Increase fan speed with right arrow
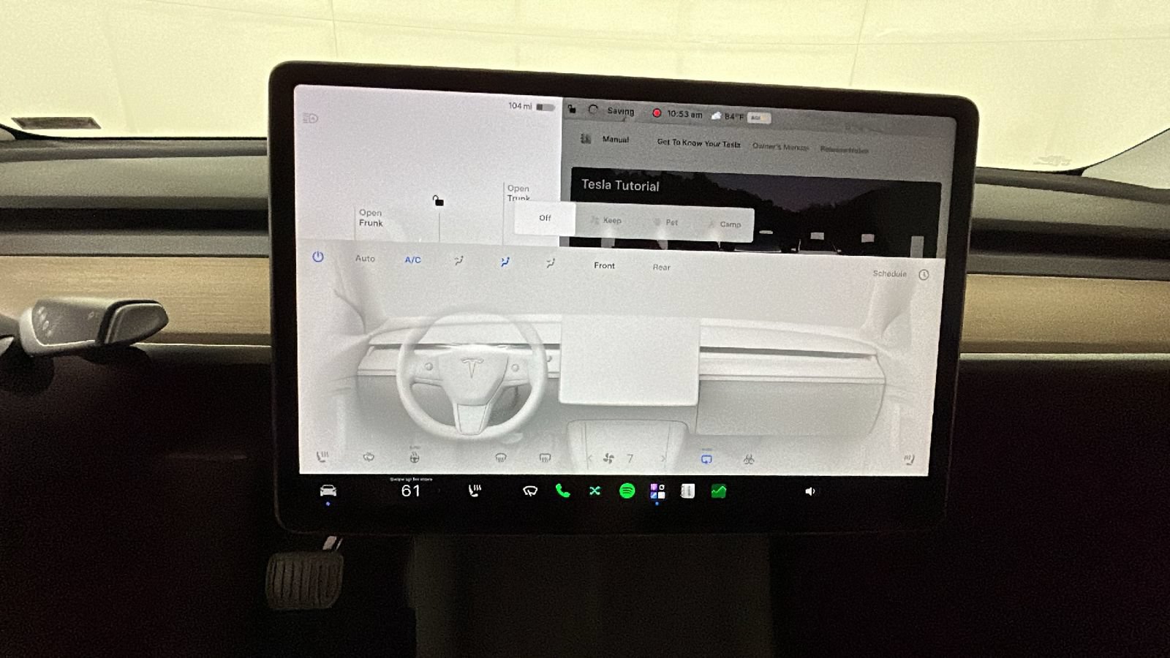 663,459
